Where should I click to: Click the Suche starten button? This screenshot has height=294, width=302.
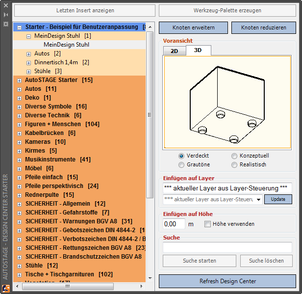click(x=199, y=261)
